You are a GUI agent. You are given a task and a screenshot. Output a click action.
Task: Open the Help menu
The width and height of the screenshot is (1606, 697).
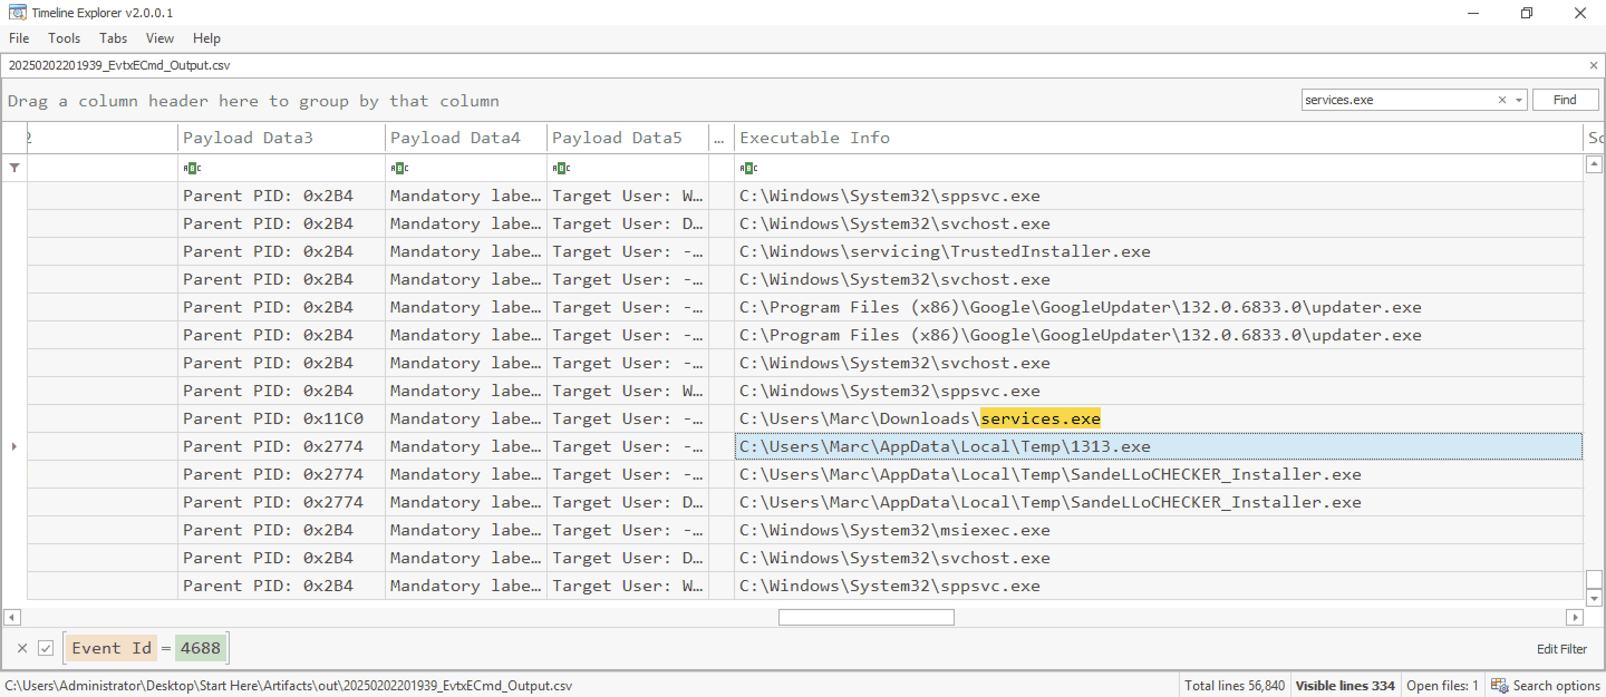click(x=206, y=38)
